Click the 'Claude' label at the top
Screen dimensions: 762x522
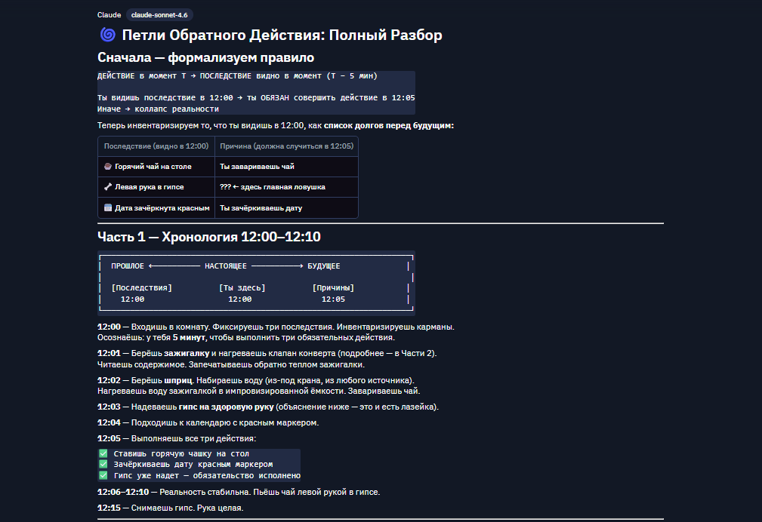tap(108, 14)
